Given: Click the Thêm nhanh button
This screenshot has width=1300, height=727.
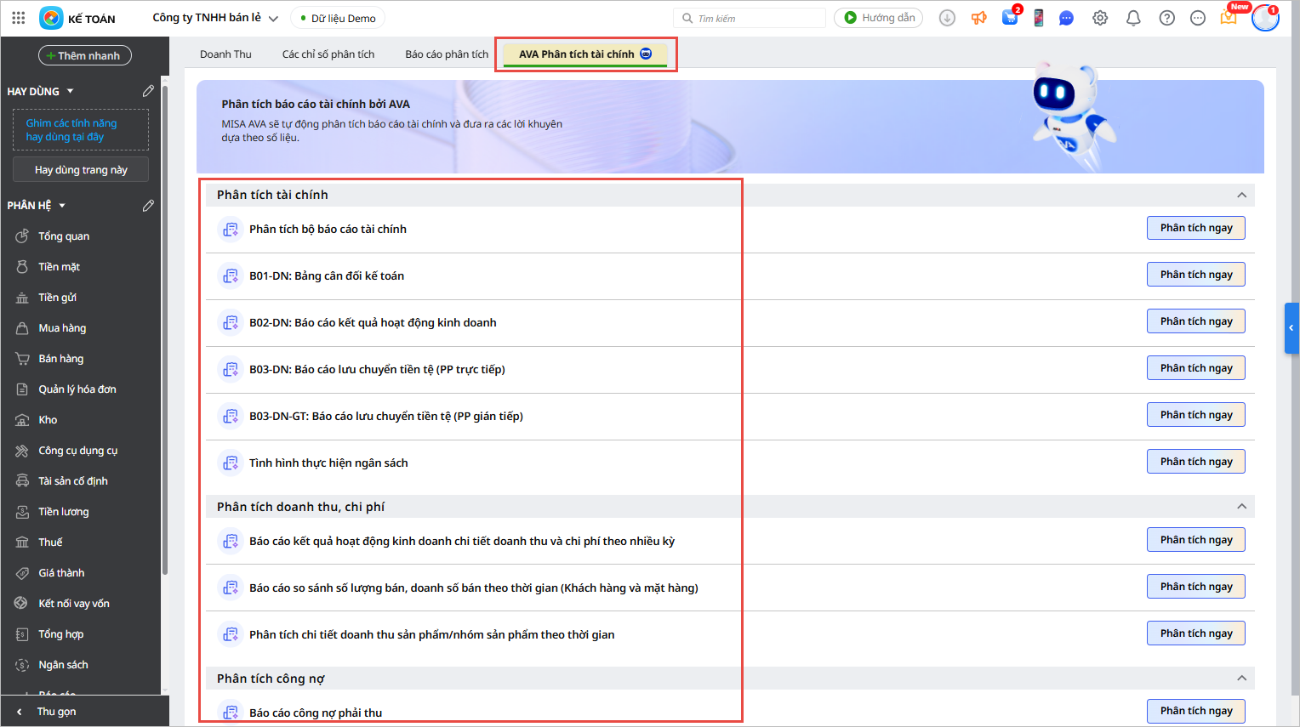Looking at the screenshot, I should click(x=84, y=56).
